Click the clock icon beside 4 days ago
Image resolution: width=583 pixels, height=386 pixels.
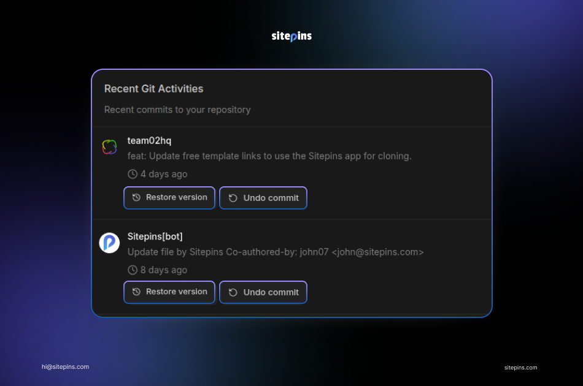click(133, 174)
